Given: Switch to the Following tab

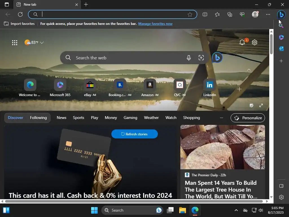Looking at the screenshot, I should point(38,118).
